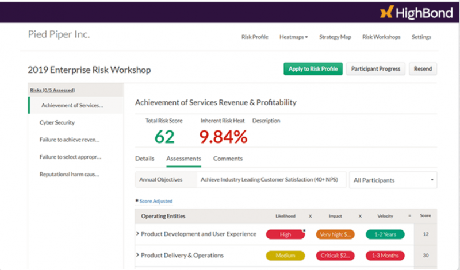Click Inherent Risk Heat value 9.84%
The height and width of the screenshot is (270, 460).
click(x=223, y=137)
